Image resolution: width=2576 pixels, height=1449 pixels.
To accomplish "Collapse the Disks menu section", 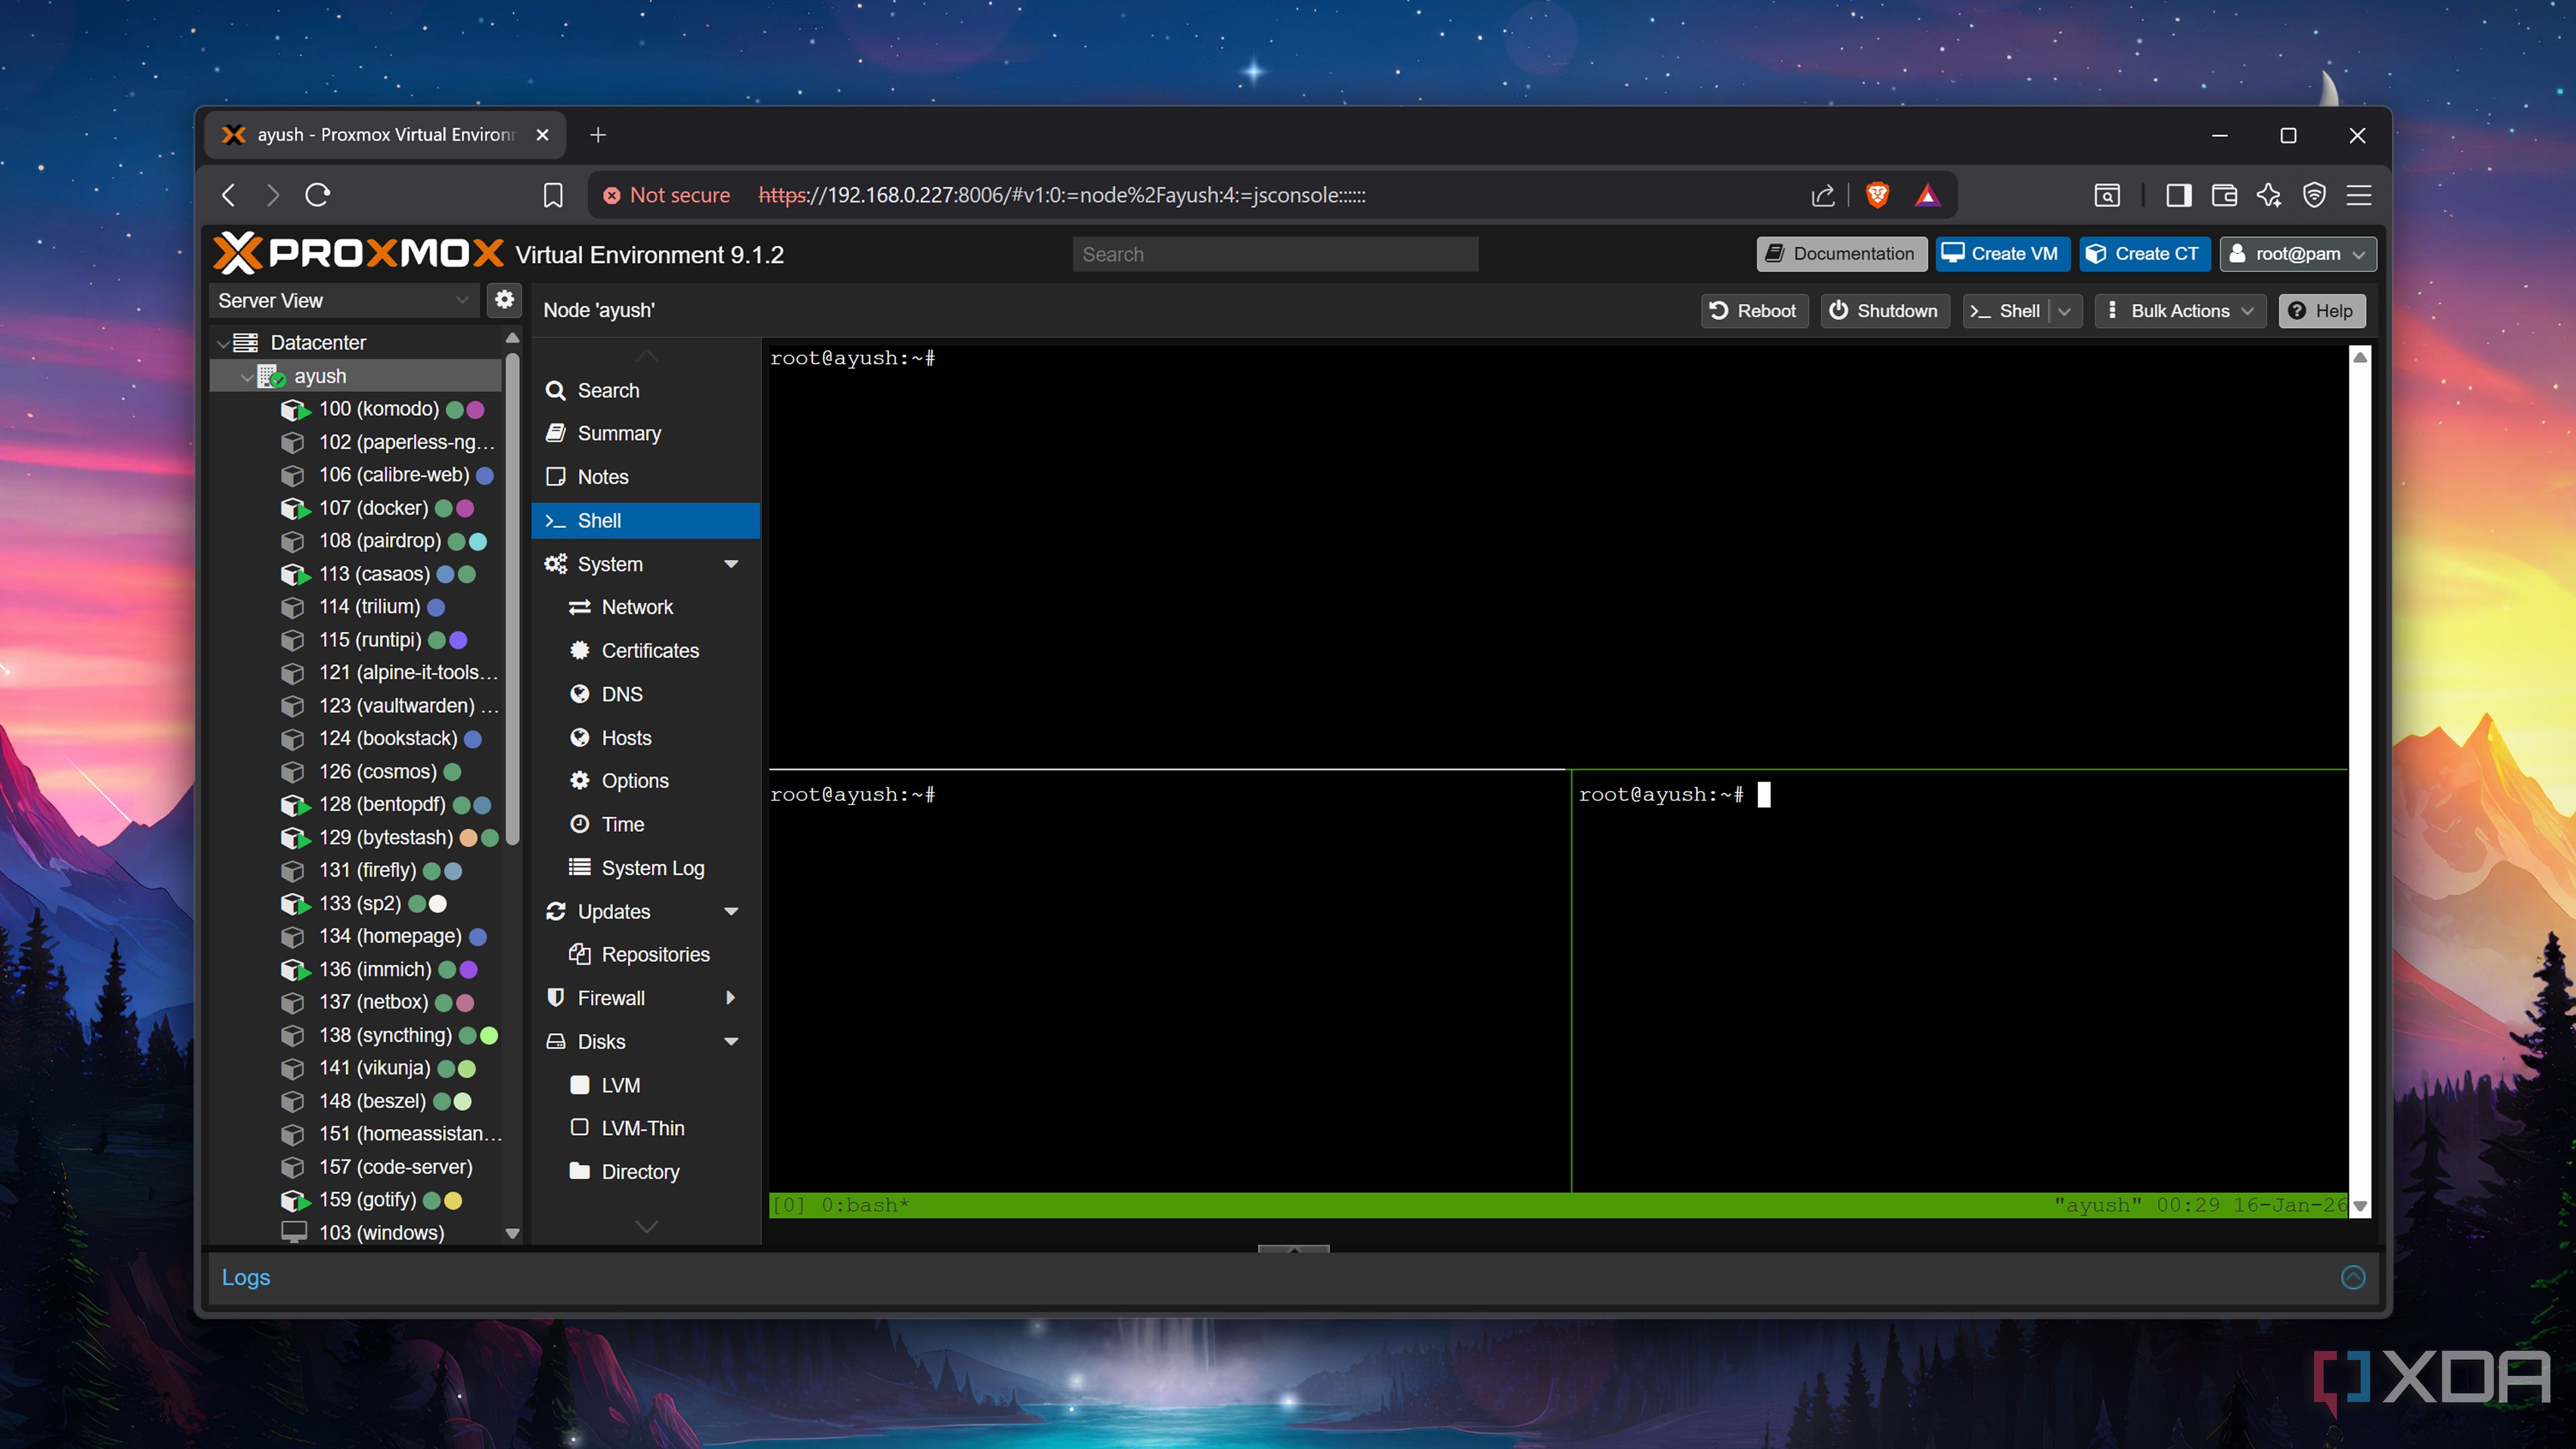I will pos(731,1041).
